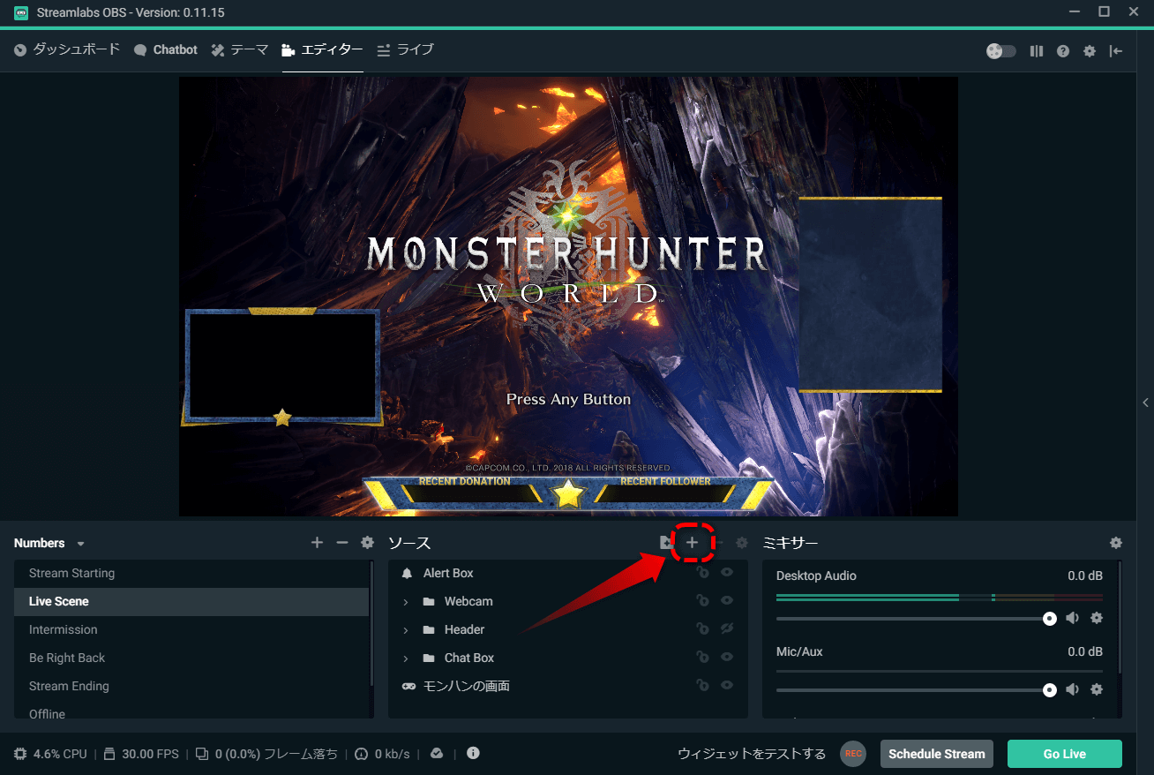Select the Stream Ending scene

click(x=191, y=686)
